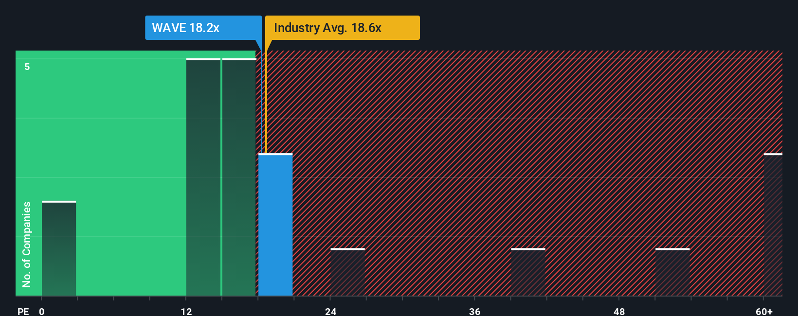Click the x-axis tick label 36

(x=475, y=312)
